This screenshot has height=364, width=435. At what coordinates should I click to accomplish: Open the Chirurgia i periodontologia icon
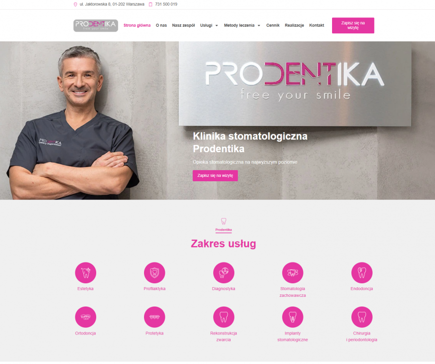click(362, 317)
